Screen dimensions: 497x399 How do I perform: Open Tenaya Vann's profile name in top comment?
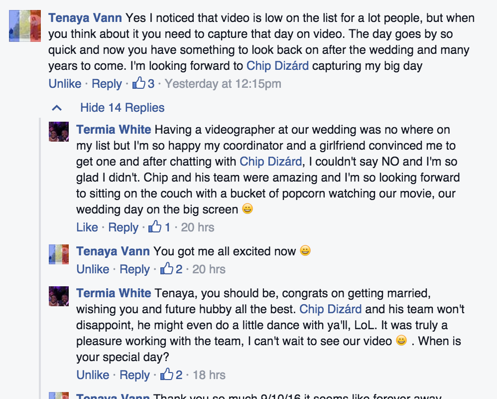[85, 18]
